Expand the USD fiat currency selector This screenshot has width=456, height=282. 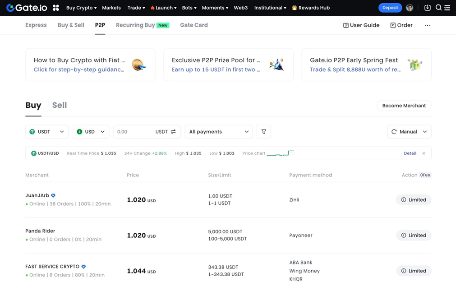pos(91,131)
